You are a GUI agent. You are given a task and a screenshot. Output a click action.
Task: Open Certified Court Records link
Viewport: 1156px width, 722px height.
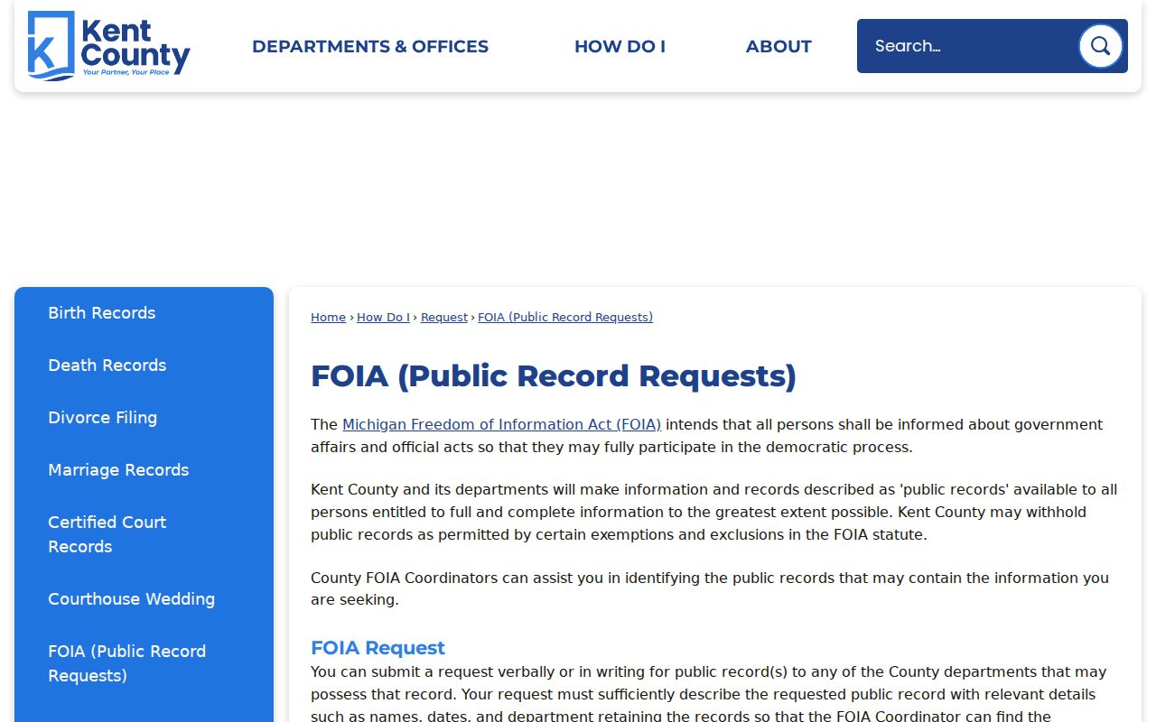[107, 534]
